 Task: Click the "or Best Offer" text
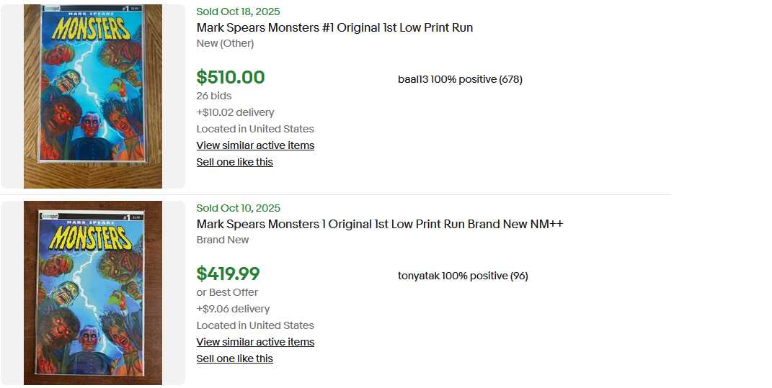click(227, 292)
